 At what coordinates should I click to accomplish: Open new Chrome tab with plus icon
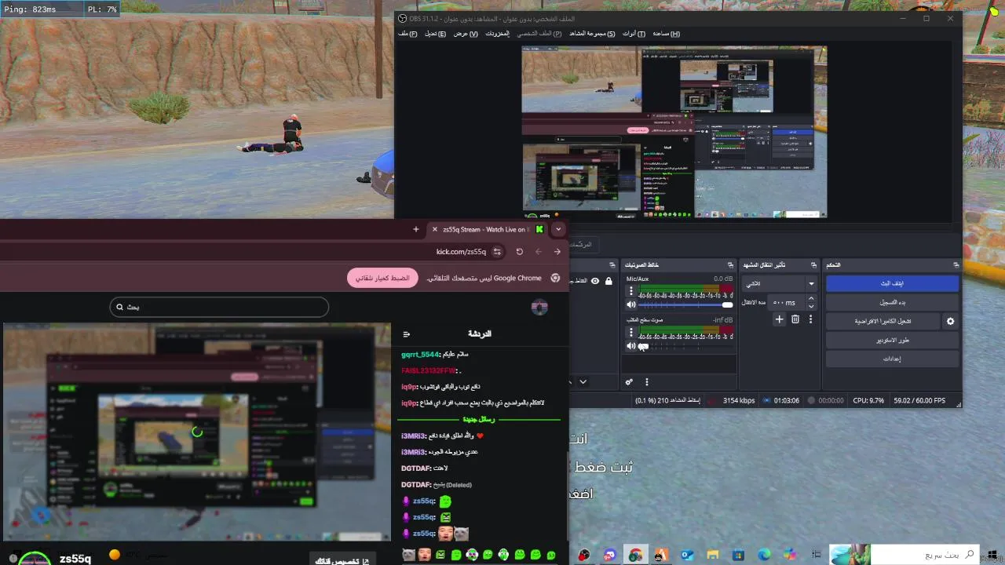(416, 229)
